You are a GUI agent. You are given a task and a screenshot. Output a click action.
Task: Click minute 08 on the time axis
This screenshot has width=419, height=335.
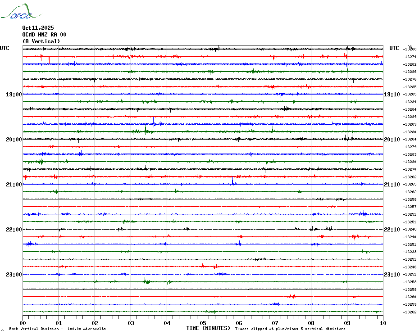(311, 323)
